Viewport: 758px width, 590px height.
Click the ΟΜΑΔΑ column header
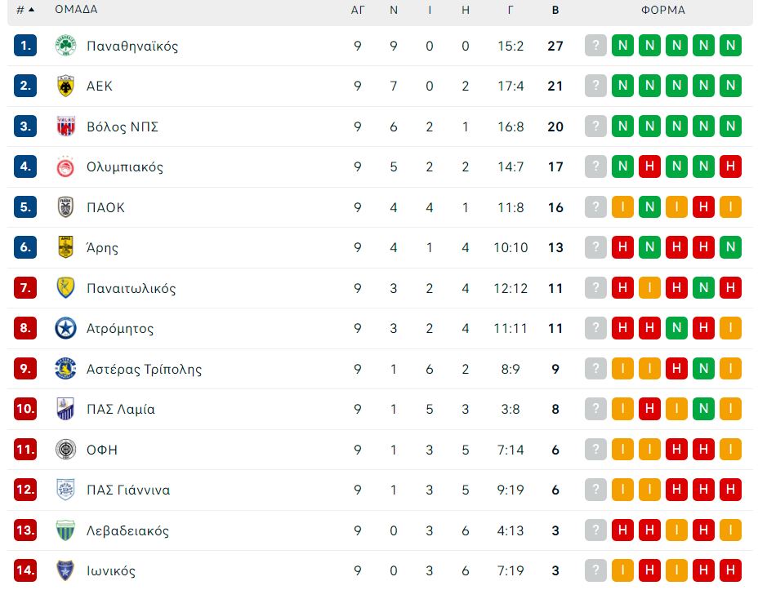[x=76, y=9]
